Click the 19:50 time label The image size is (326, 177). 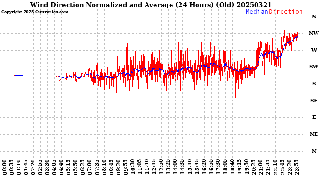click(x=247, y=167)
